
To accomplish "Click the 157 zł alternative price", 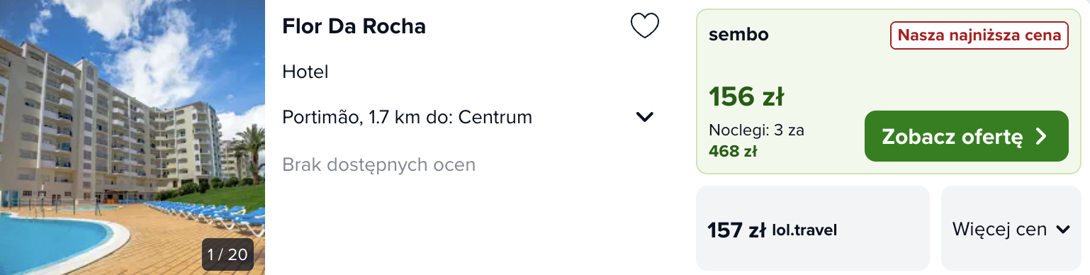I will pos(736,230).
